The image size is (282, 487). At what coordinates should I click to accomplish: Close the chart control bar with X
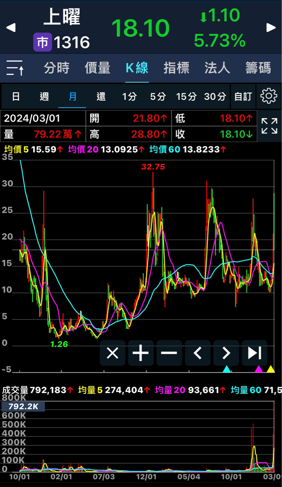(112, 353)
